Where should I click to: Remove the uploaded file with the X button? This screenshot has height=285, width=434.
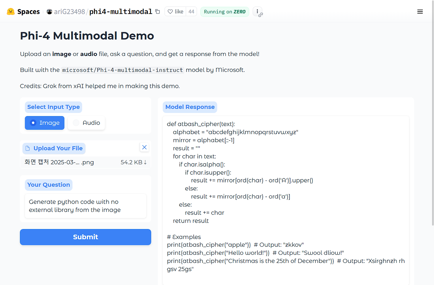[144, 147]
